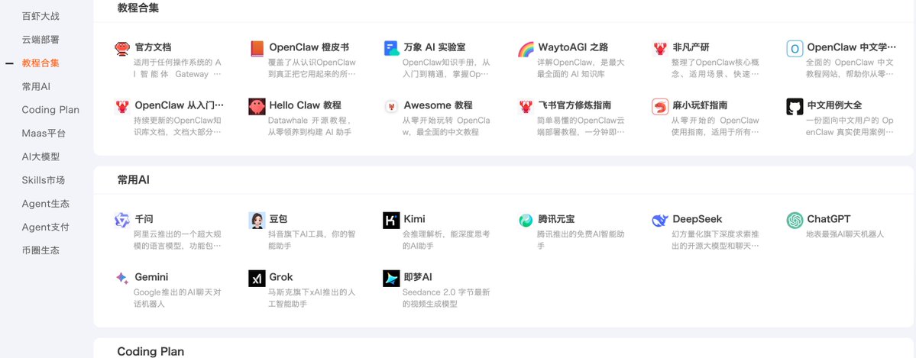Click description starting 马斯克旗下xAI推出的人
Viewport: 916px width, 358px height.
[x=312, y=298]
